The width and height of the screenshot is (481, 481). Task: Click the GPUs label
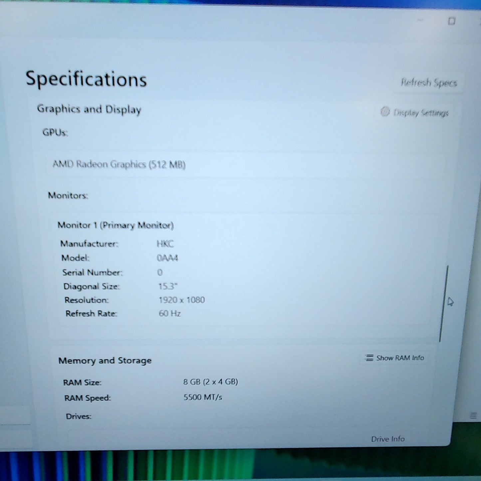pyautogui.click(x=55, y=132)
